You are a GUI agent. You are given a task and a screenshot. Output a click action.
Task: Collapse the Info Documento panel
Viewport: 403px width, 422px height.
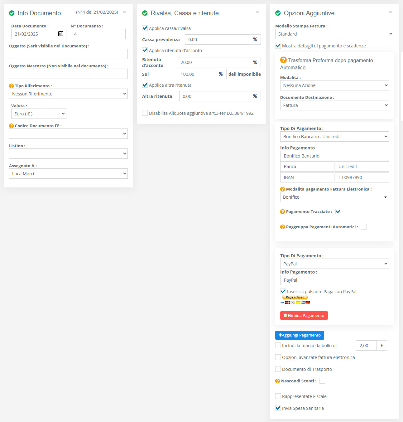[x=124, y=12]
